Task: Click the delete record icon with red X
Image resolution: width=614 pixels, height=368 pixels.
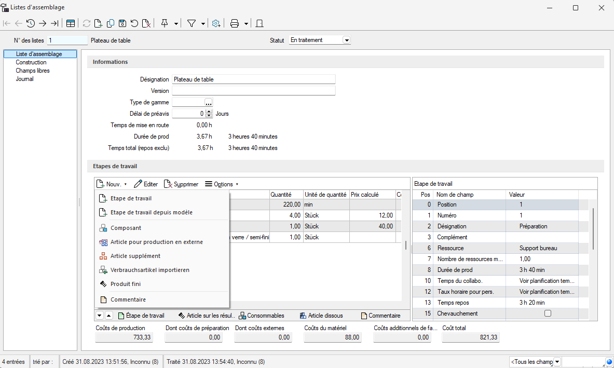Action: (x=147, y=23)
